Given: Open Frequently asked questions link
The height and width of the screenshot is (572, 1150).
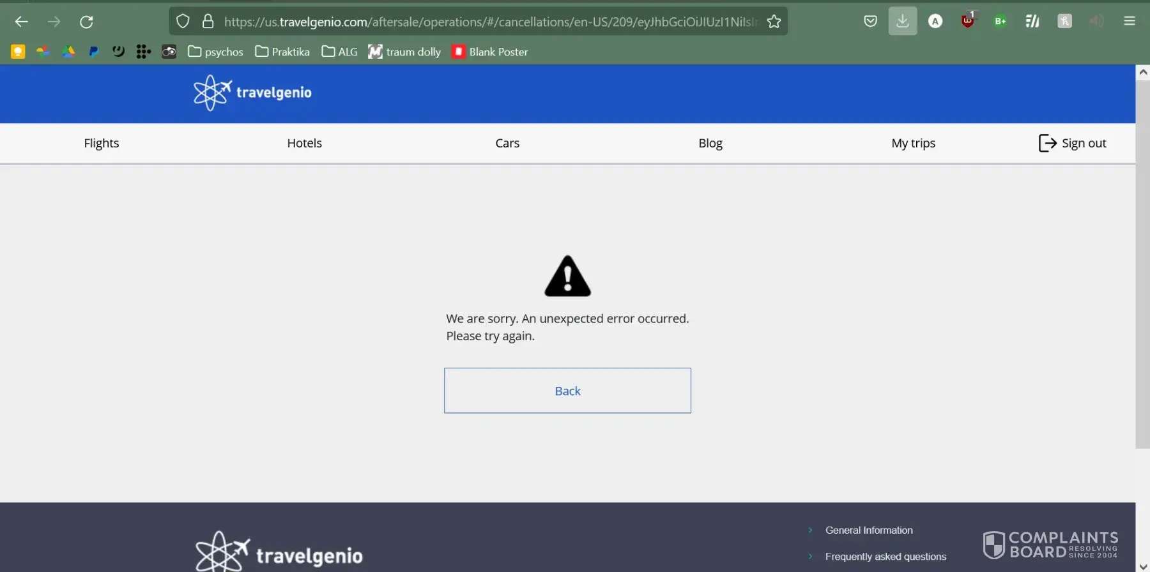Looking at the screenshot, I should pyautogui.click(x=885, y=557).
